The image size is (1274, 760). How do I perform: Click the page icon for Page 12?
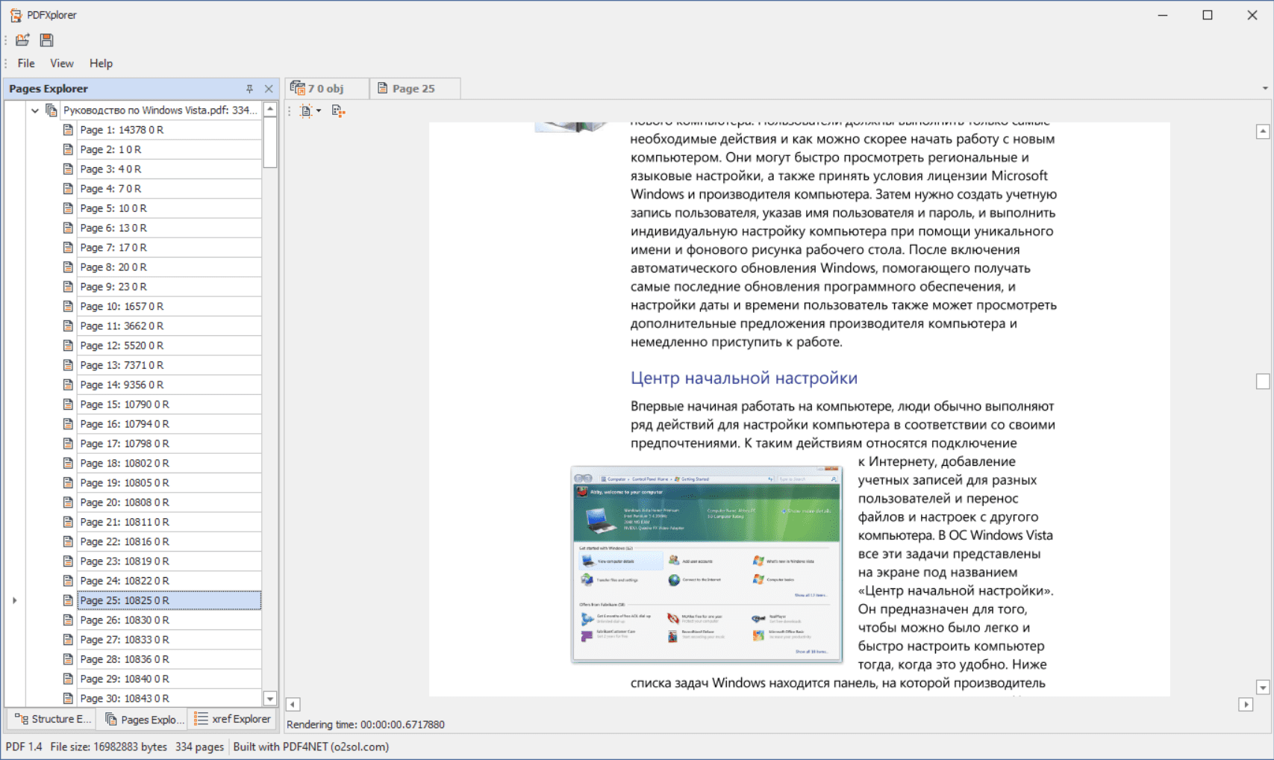68,346
